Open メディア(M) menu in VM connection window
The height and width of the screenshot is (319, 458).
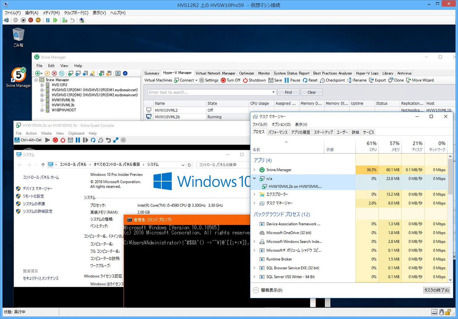coord(51,13)
